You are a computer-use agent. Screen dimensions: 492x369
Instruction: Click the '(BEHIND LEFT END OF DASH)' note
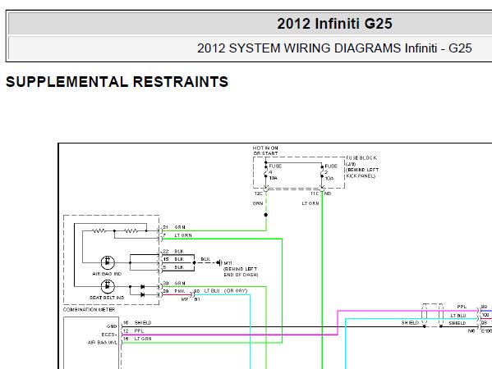[241, 271]
